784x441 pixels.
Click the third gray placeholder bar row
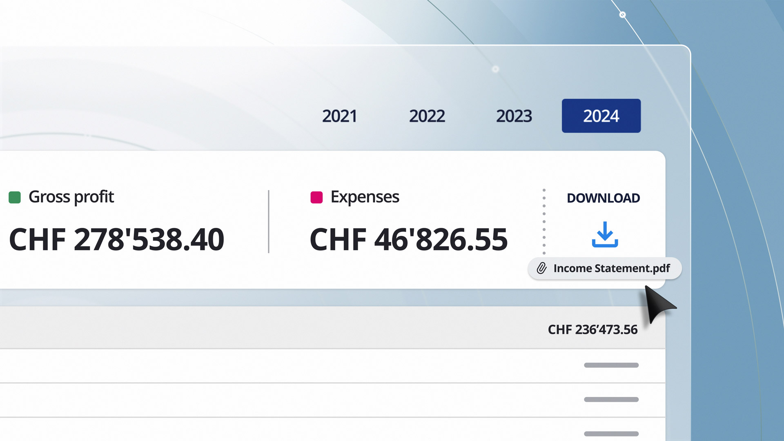(x=611, y=433)
